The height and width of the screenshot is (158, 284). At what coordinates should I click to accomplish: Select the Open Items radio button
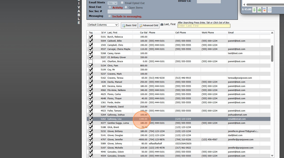(126, 7)
